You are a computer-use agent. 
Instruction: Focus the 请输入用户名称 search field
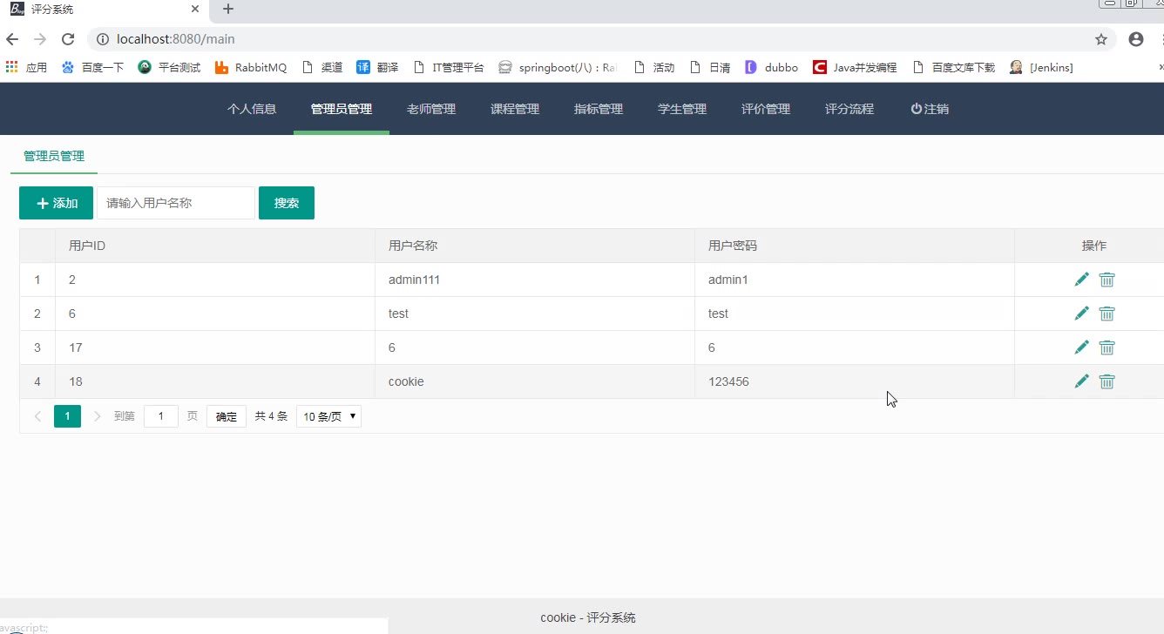(175, 203)
